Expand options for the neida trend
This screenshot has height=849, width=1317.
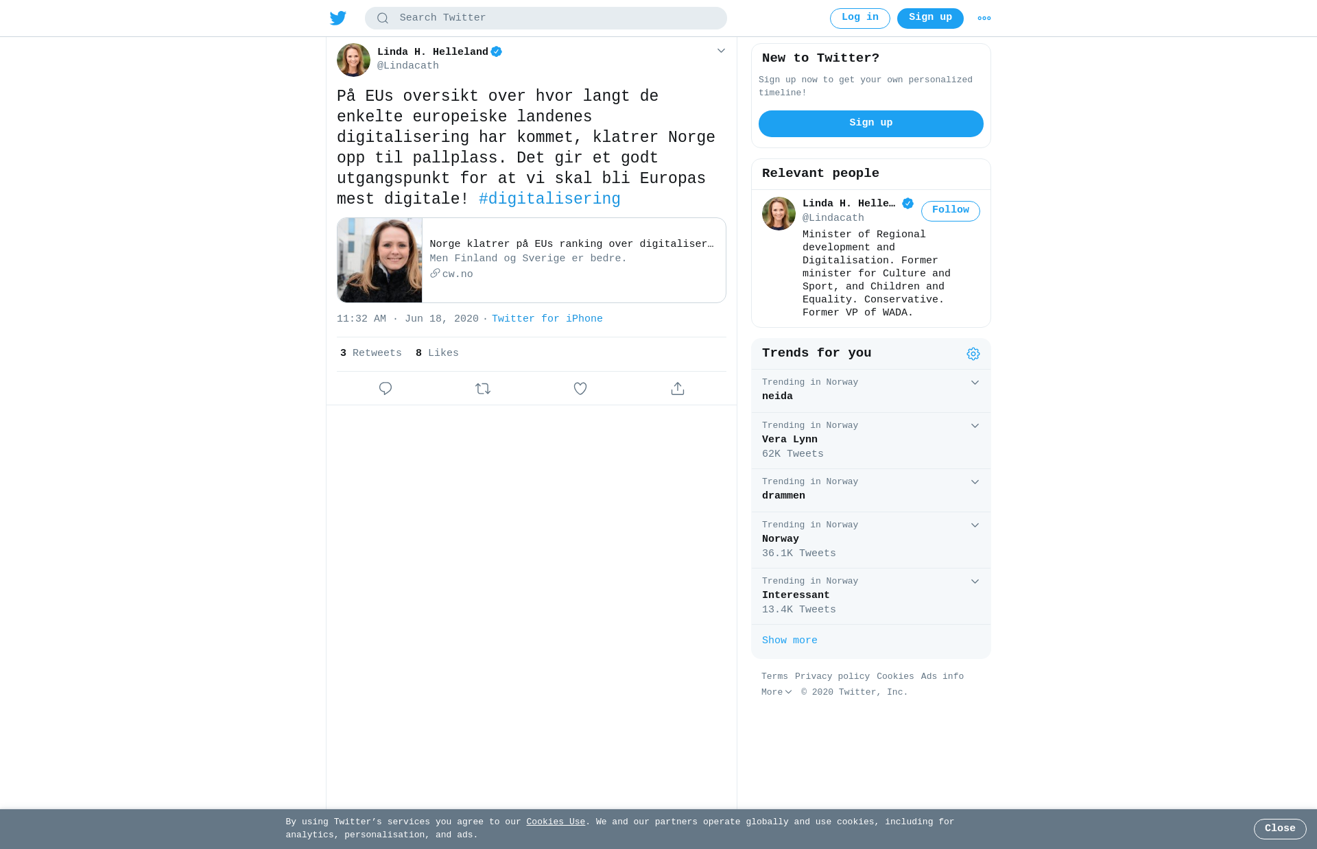975,383
